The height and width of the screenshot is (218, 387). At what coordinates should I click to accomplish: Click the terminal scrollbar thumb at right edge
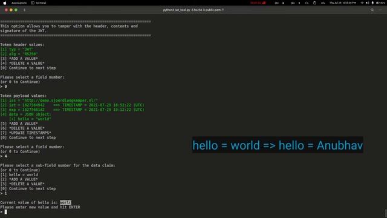pos(386,213)
